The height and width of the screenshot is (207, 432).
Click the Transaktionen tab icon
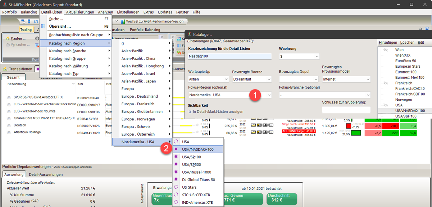click(x=5, y=69)
